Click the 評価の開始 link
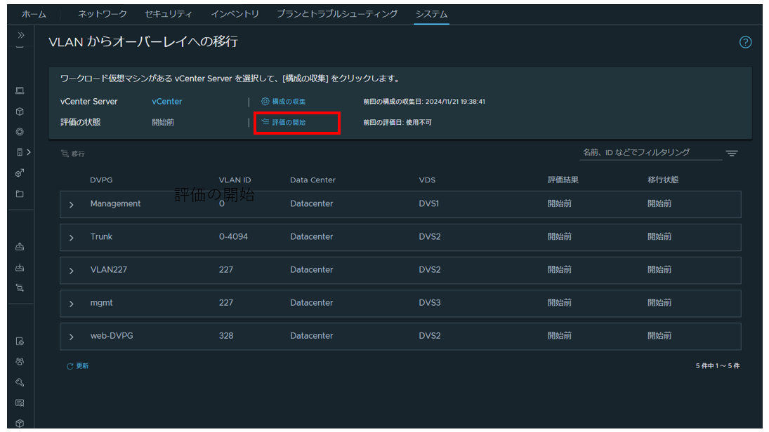 click(289, 123)
